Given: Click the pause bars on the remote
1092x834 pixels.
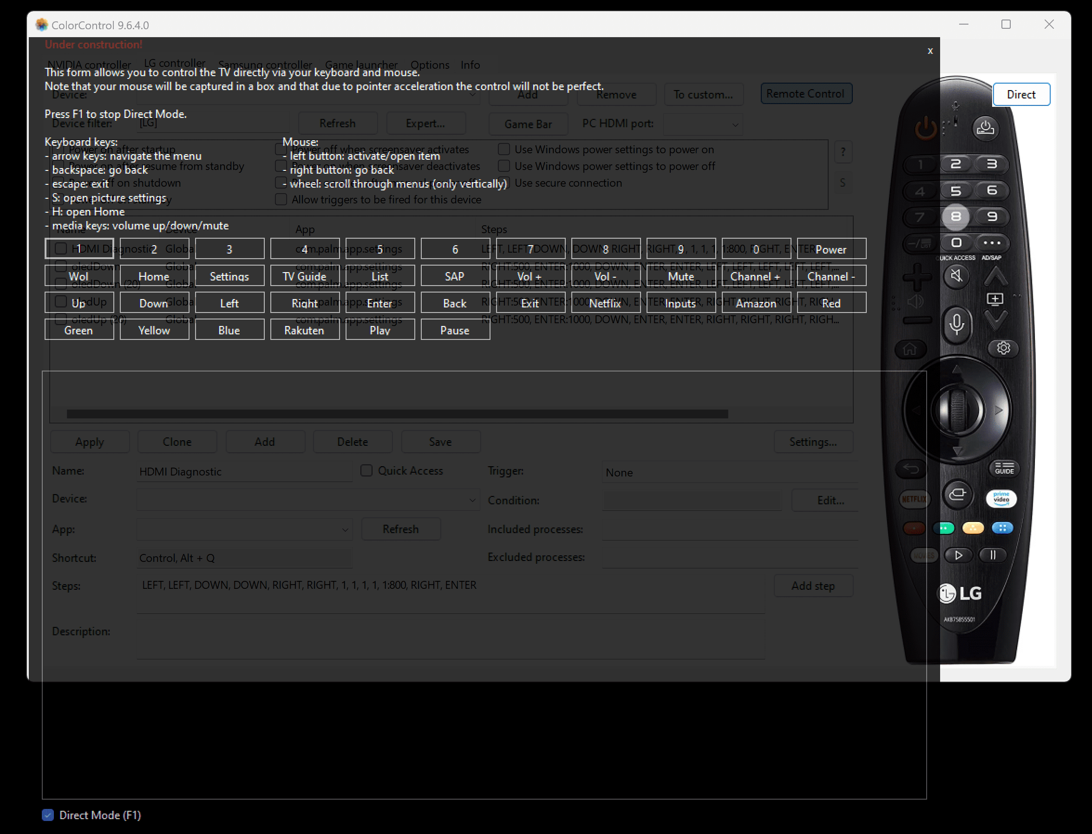Looking at the screenshot, I should 993,555.
